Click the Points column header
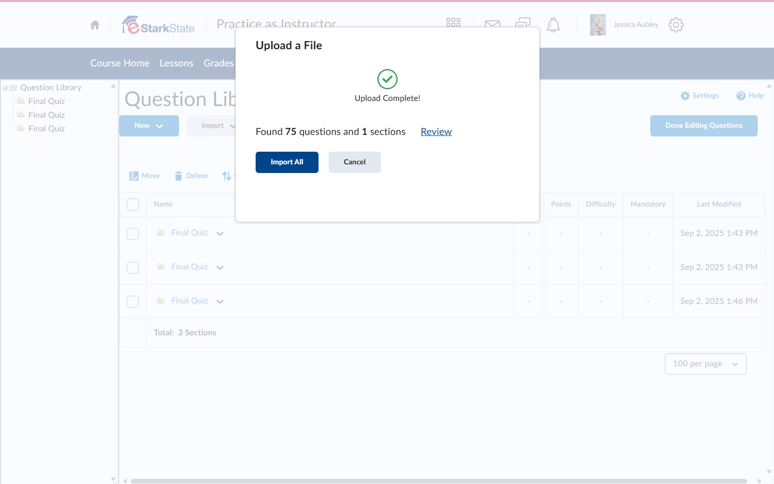774x484 pixels. (x=561, y=204)
